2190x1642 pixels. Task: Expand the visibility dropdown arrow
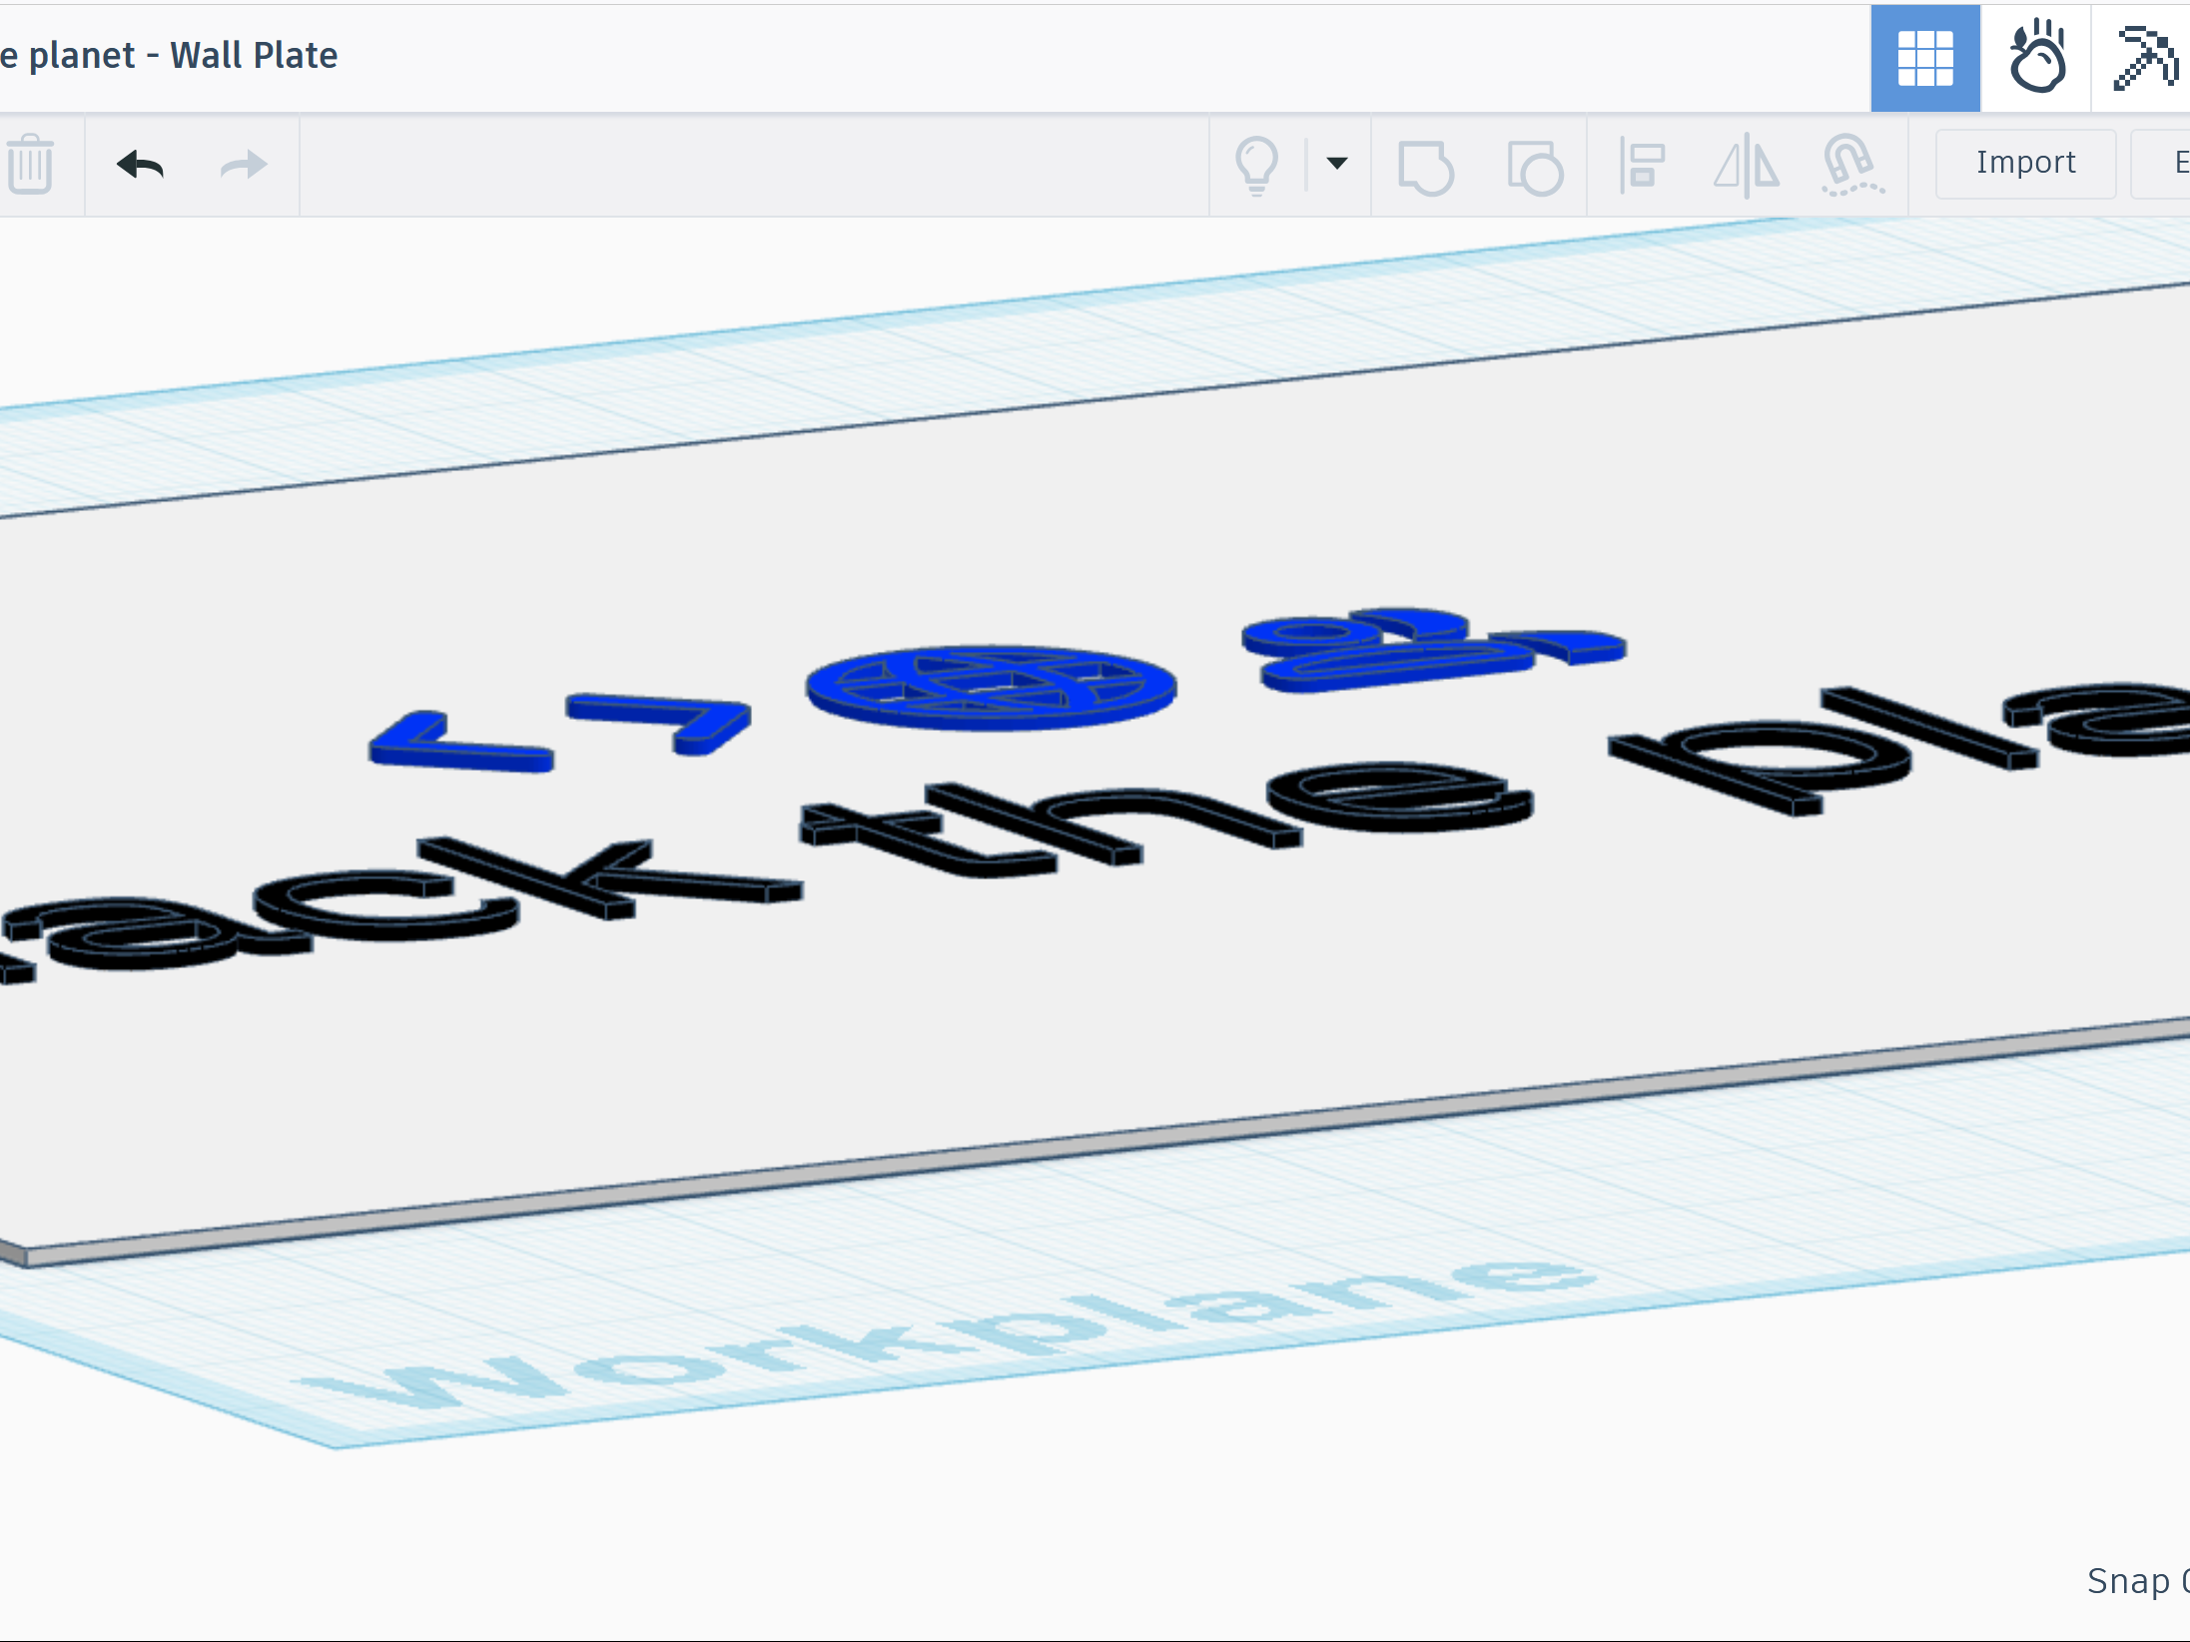click(1337, 163)
